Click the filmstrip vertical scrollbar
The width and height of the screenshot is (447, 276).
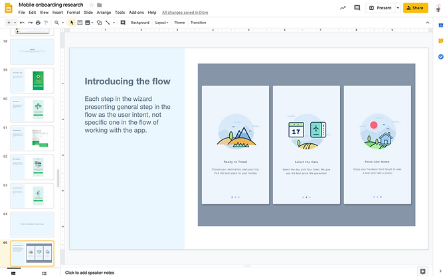[58, 178]
